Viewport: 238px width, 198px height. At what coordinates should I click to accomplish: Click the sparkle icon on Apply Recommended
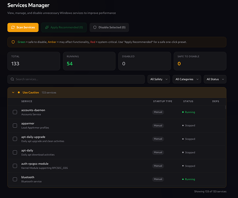click(47, 27)
